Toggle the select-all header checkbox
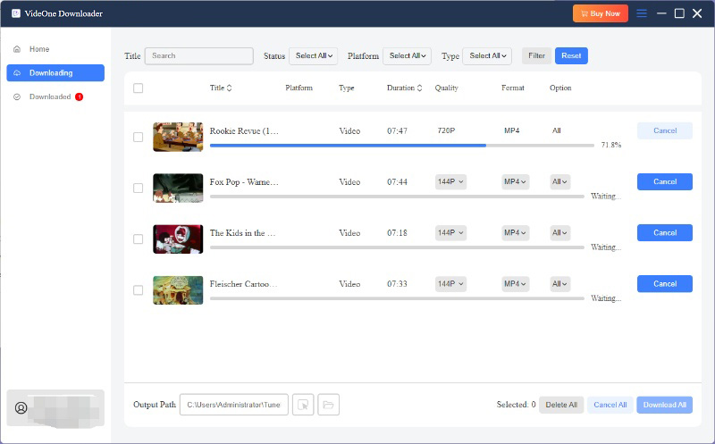The width and height of the screenshot is (715, 444). [138, 88]
